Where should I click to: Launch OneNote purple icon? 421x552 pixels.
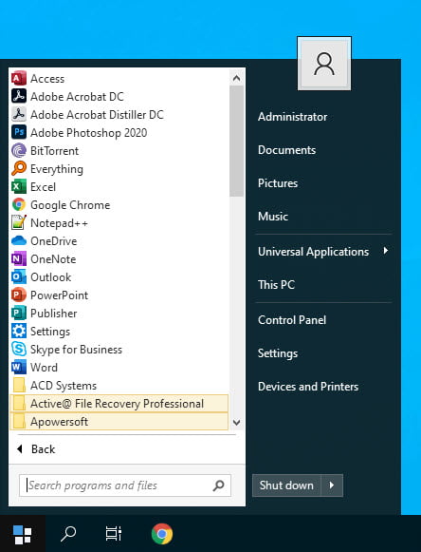click(x=19, y=259)
